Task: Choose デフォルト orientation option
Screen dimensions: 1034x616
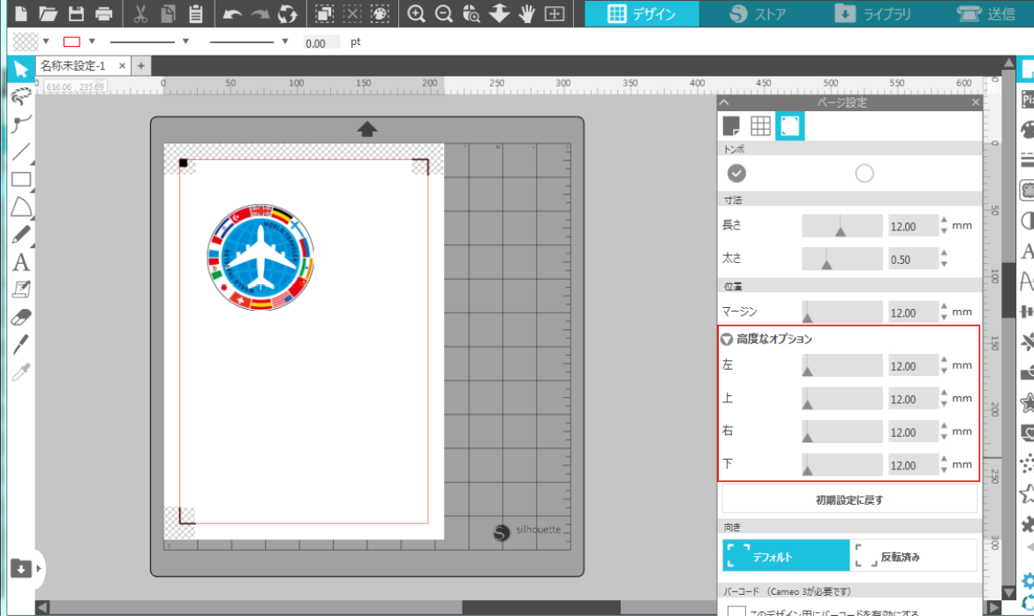Action: 786,555
